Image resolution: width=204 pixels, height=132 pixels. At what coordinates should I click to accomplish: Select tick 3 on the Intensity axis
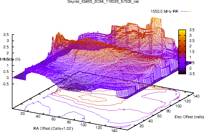coord(7,41)
